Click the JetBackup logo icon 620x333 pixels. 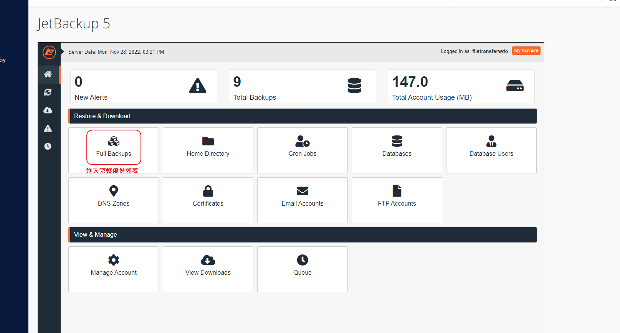pyautogui.click(x=49, y=52)
